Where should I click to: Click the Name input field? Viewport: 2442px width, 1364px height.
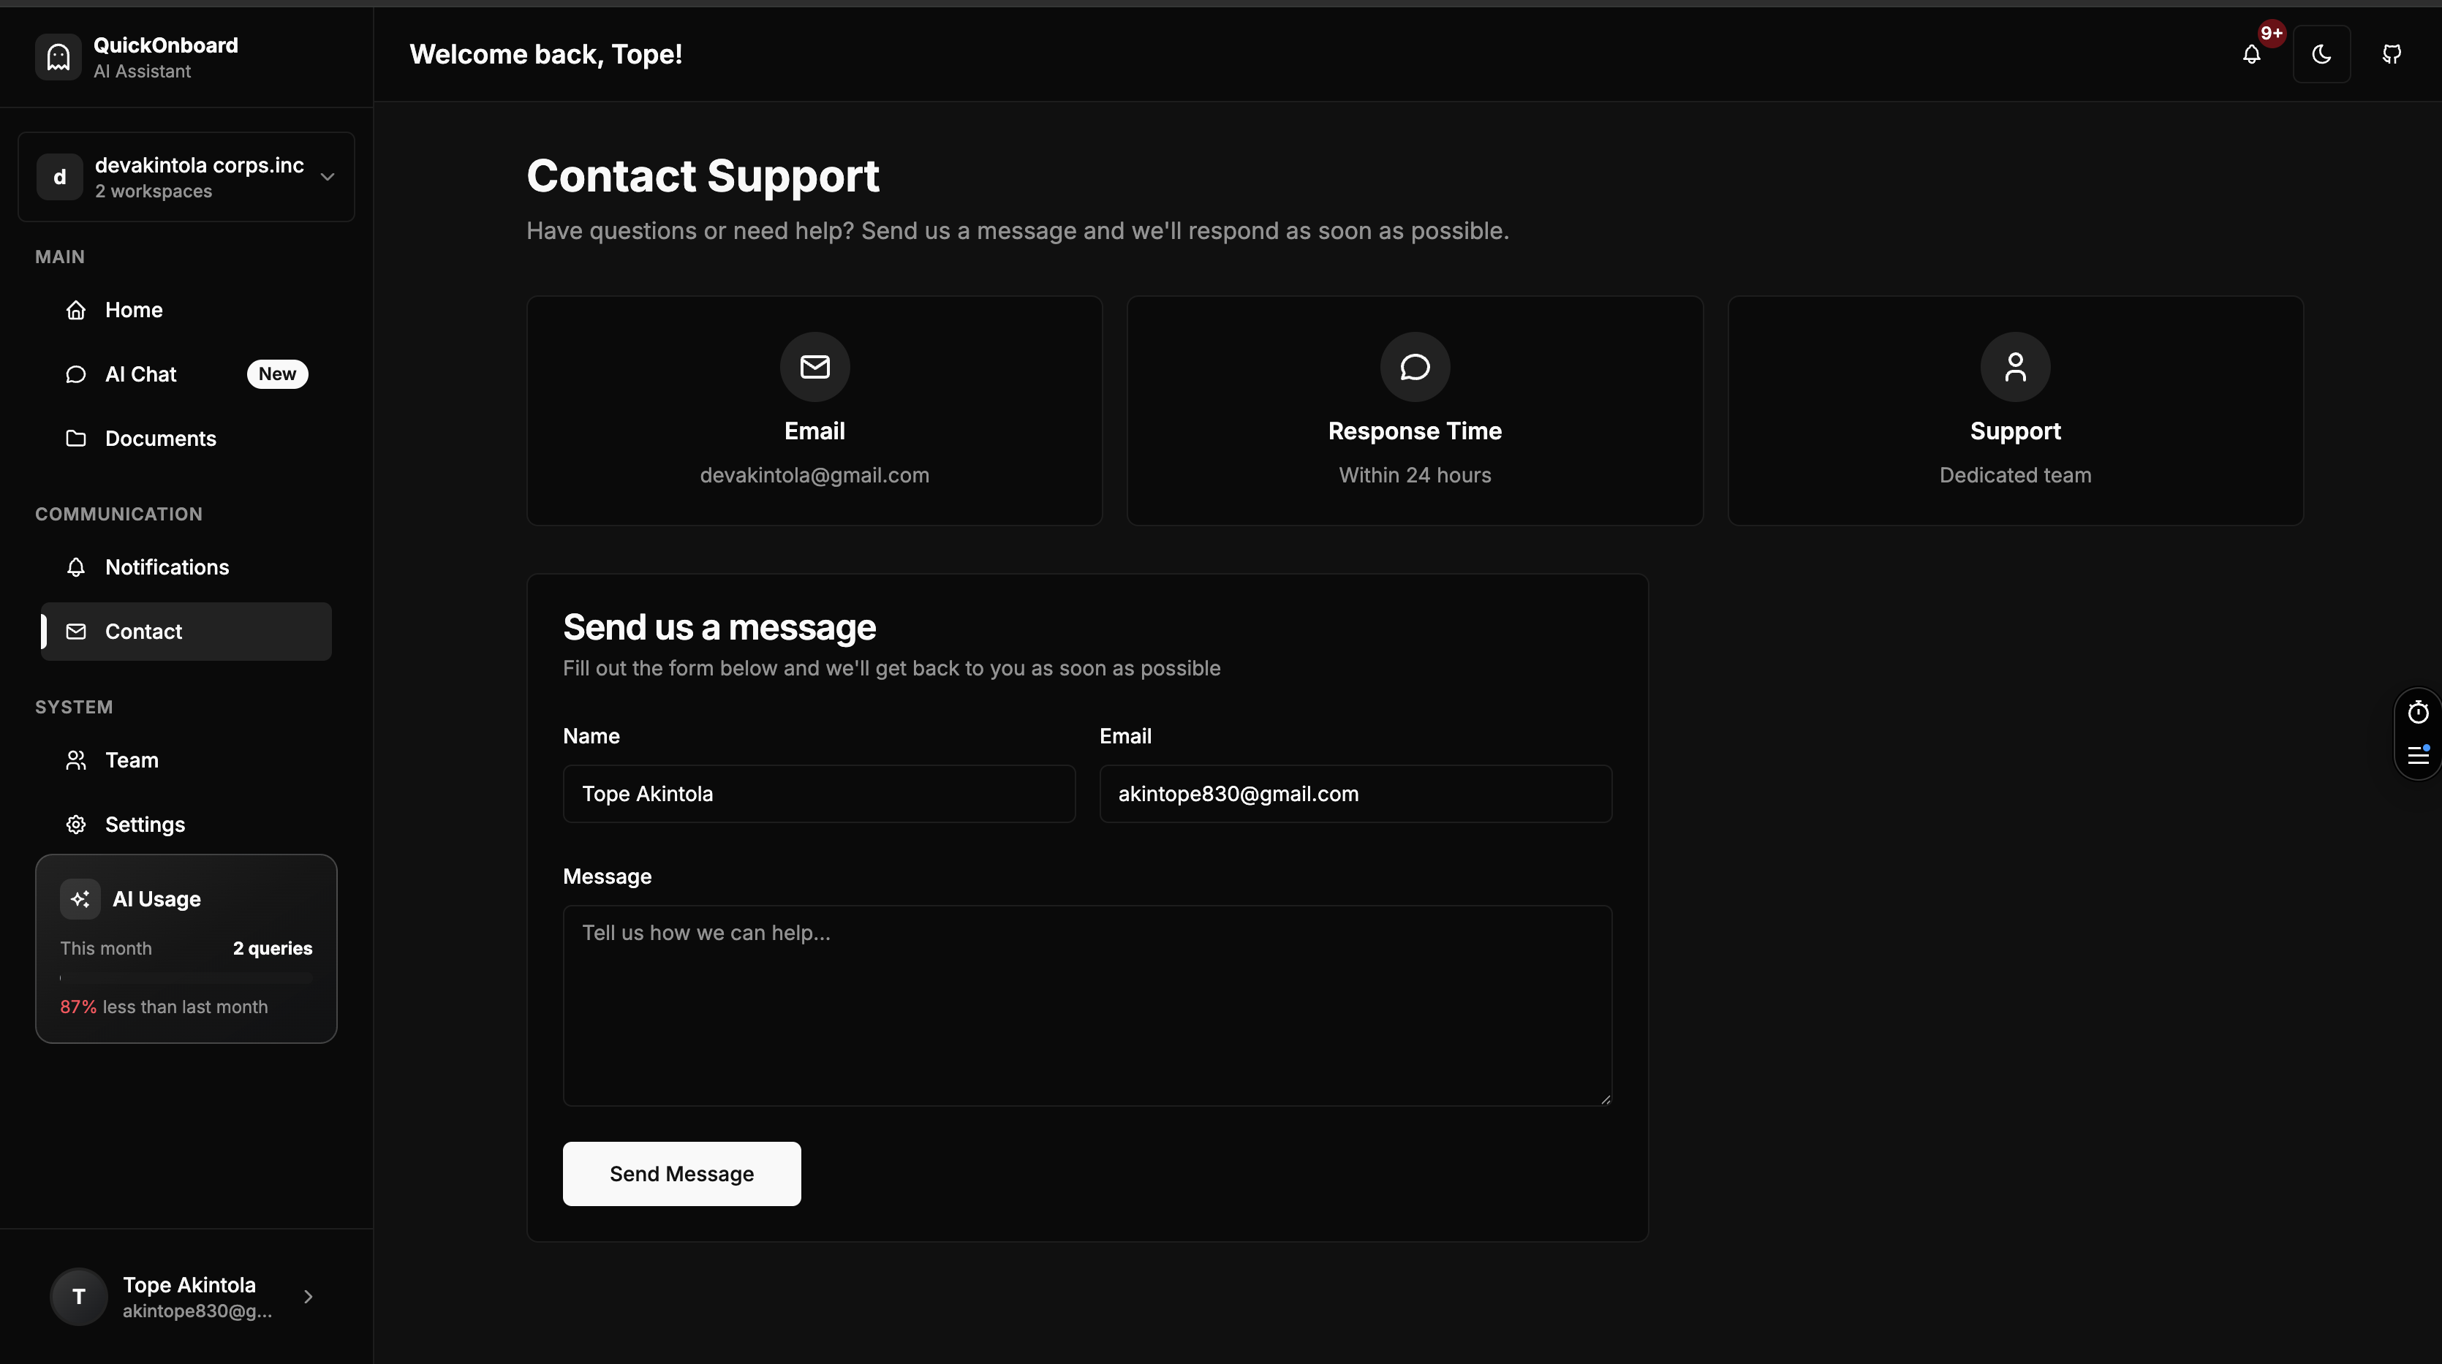point(818,795)
